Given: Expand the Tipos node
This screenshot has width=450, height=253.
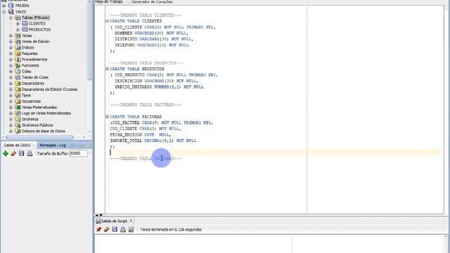Looking at the screenshot, I should (11, 96).
